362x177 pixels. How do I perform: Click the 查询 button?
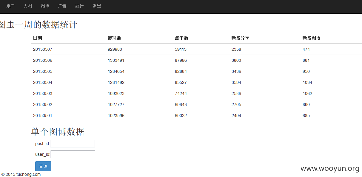pyautogui.click(x=43, y=166)
